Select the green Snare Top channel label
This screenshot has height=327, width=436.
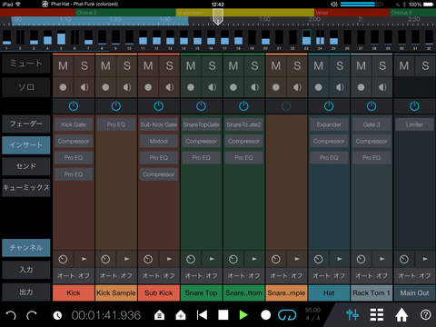[x=202, y=292]
